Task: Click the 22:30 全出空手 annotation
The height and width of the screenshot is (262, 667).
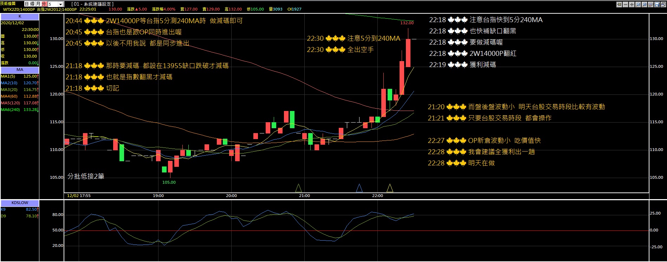Action: (x=340, y=50)
